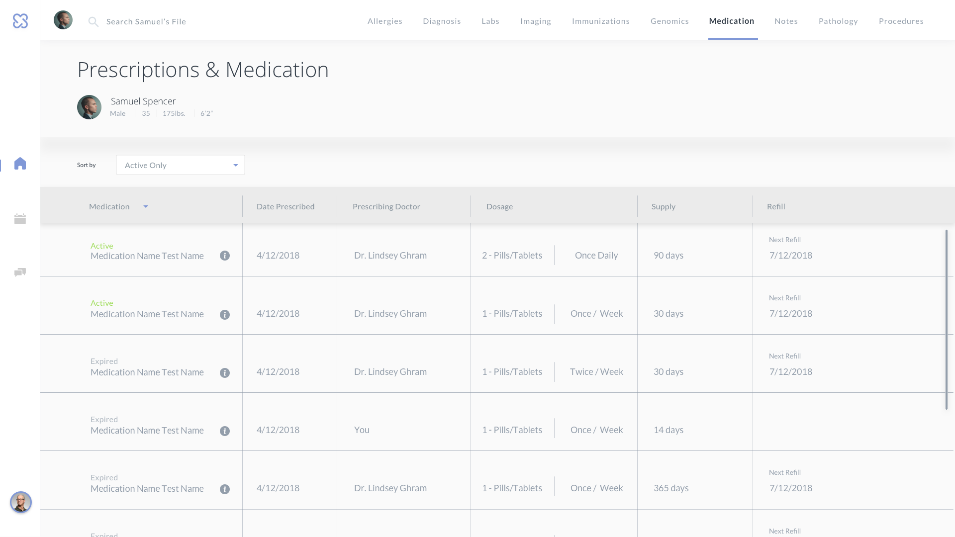The height and width of the screenshot is (537, 955).
Task: Show info for the 14 days supply medication
Action: (225, 431)
